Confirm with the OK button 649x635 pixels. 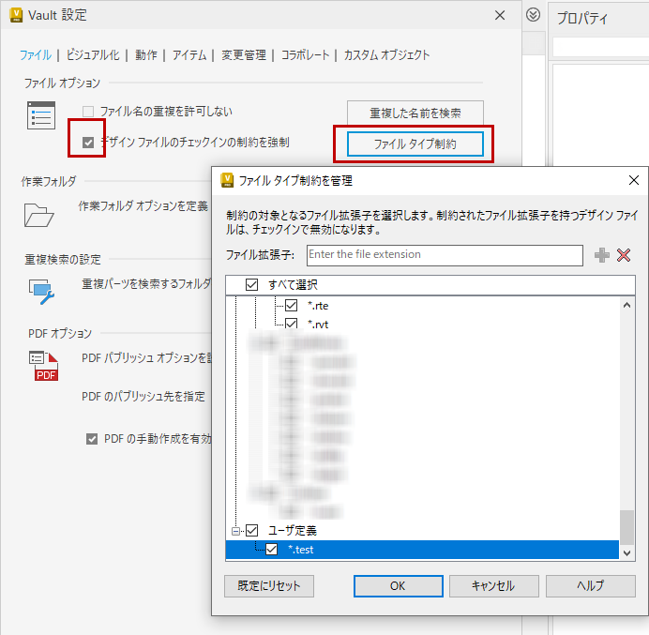(x=399, y=585)
